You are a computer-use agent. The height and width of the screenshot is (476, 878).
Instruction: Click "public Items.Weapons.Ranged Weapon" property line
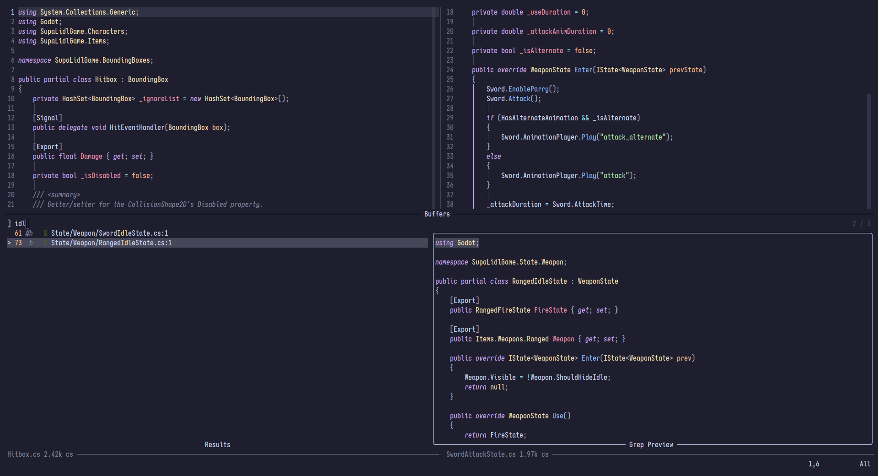tap(538, 339)
